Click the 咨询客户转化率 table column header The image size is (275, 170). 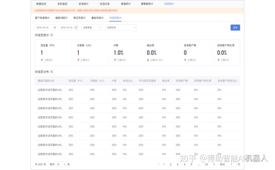(203, 81)
